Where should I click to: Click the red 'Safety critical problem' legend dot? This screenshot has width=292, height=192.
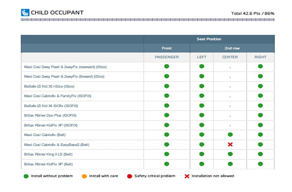click(x=130, y=176)
